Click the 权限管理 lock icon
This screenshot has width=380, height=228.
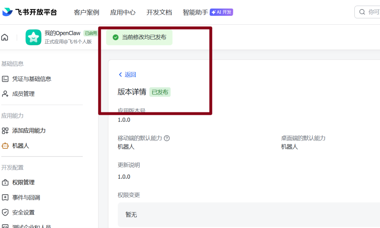5,183
